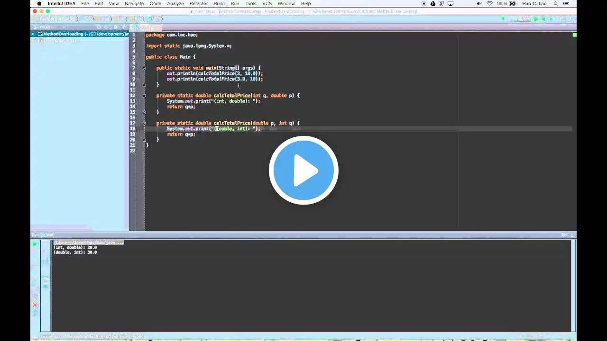The image size is (607, 341).
Task: Collapse the calcTotalPrice(int q, double p) method fold
Action: 144,96
